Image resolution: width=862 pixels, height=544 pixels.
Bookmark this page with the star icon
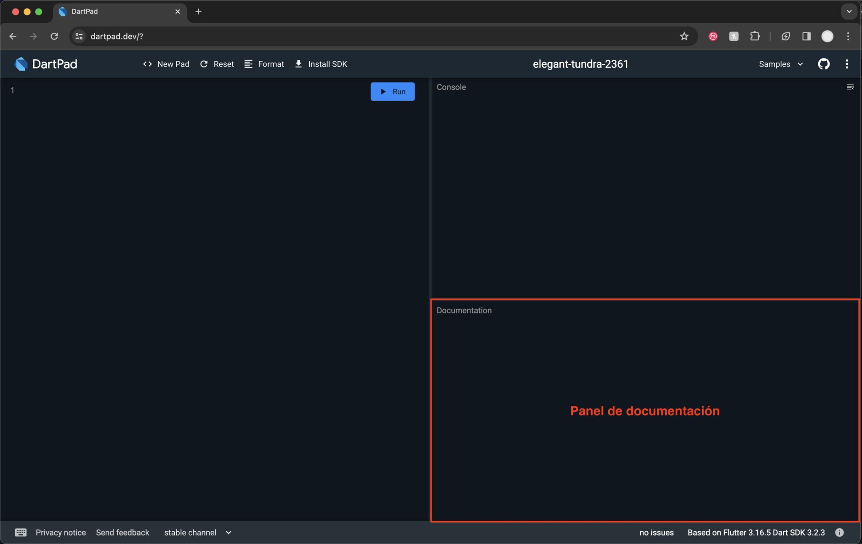click(684, 36)
